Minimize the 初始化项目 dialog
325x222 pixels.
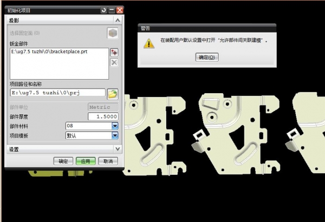coord(112,10)
